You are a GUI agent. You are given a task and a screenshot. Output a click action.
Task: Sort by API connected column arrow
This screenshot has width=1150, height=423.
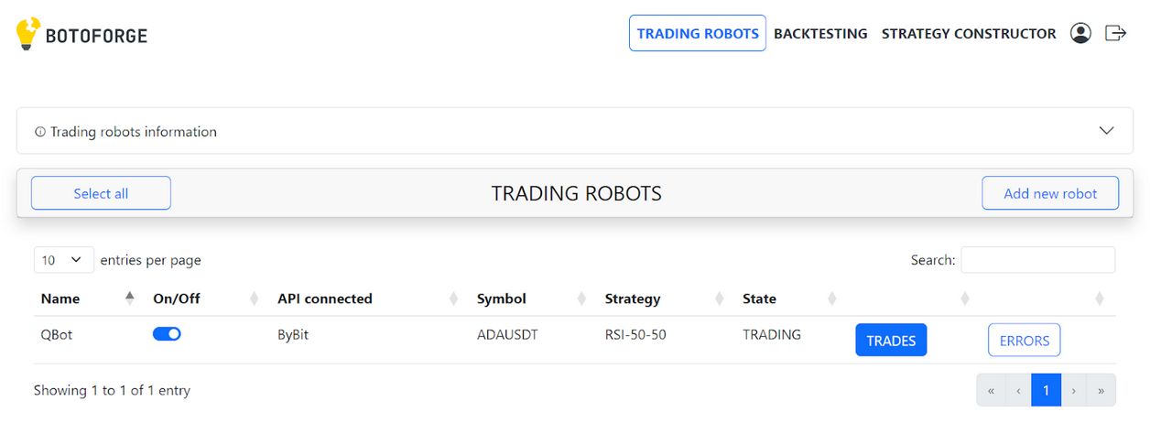(x=453, y=298)
